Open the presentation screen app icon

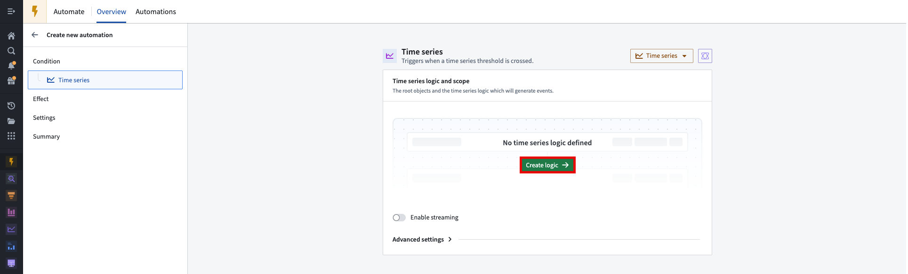pos(11,263)
